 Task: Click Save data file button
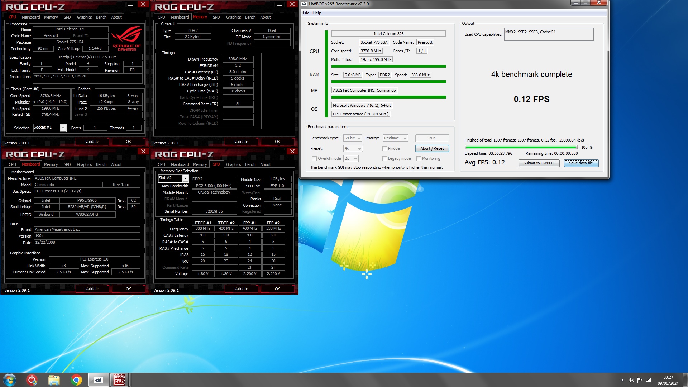click(581, 163)
